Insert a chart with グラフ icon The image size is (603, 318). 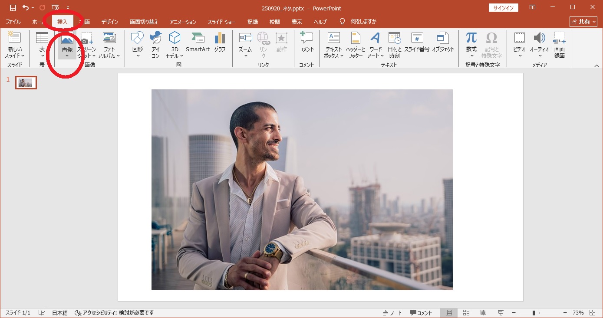tap(220, 43)
